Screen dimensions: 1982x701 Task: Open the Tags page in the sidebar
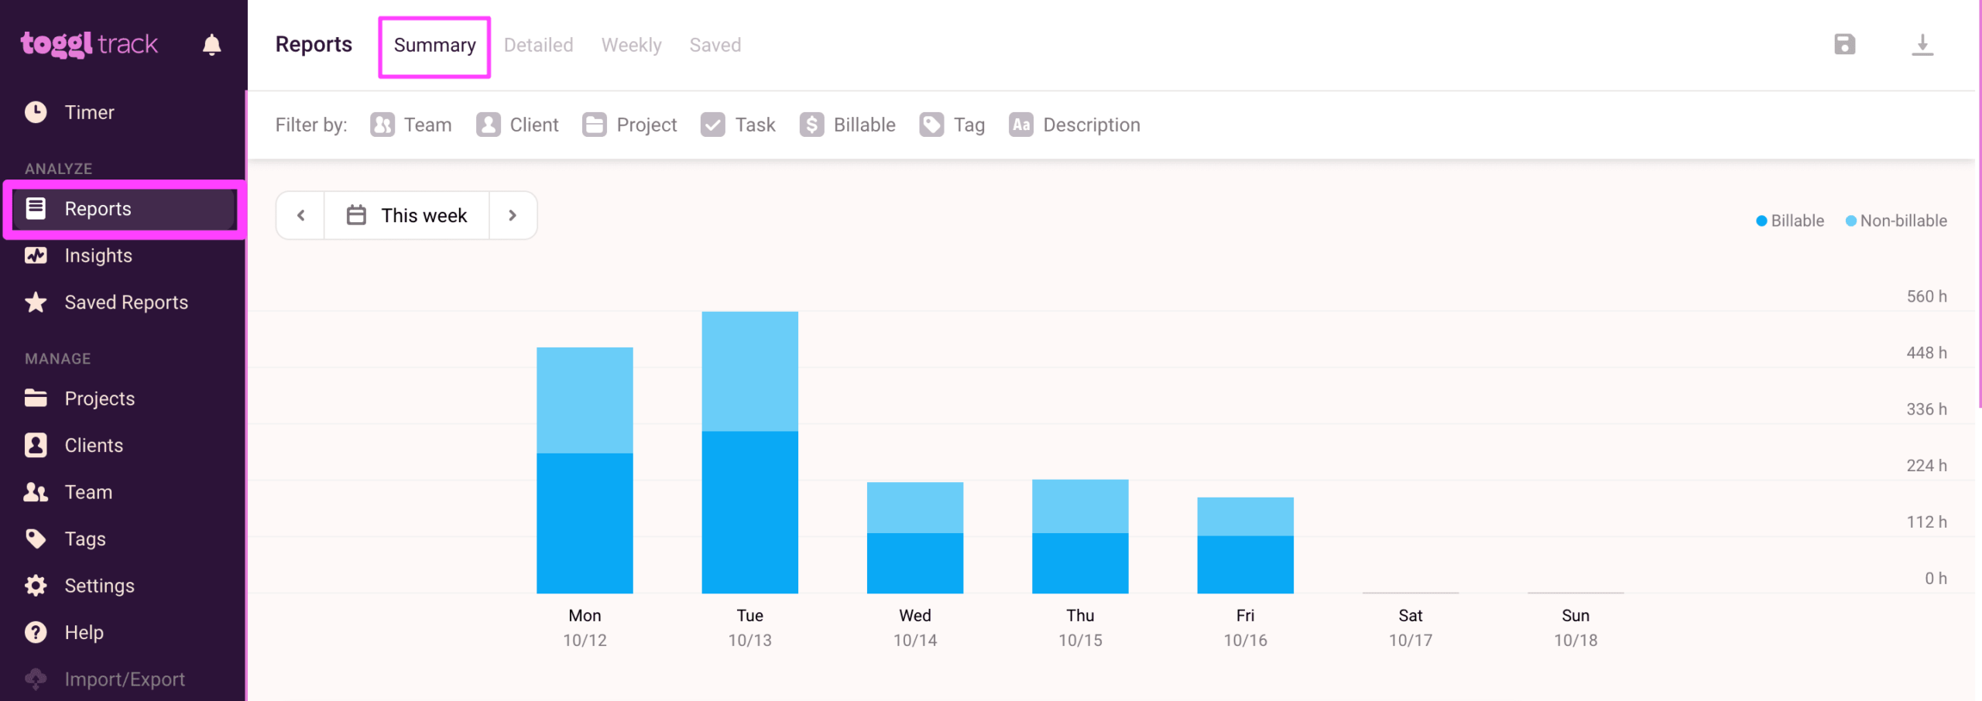[x=84, y=539]
